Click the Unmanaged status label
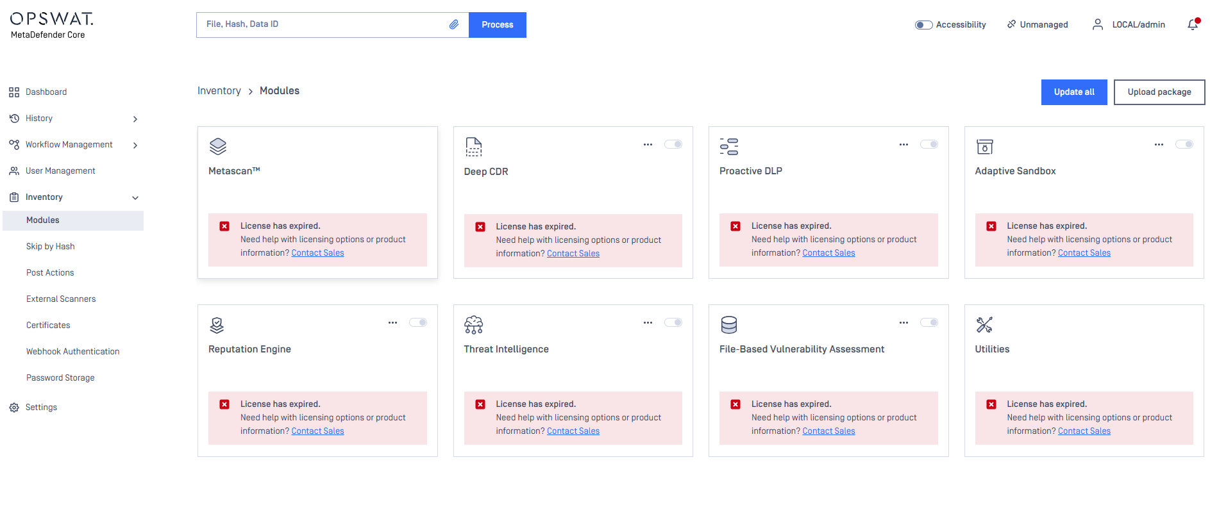The image size is (1210, 521). [1044, 25]
